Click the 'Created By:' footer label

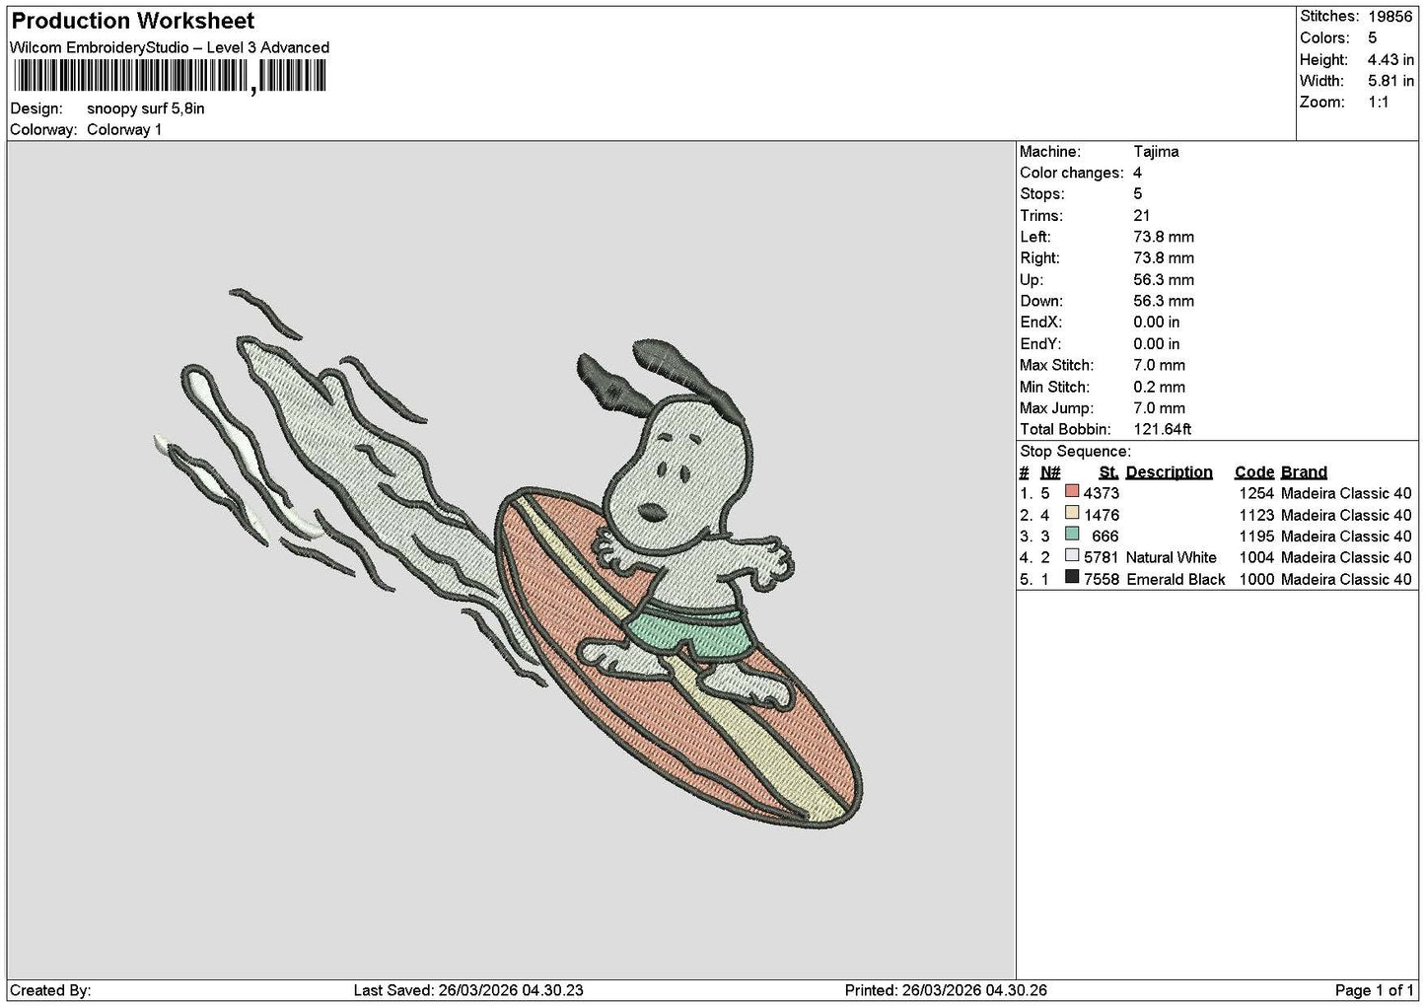point(50,990)
